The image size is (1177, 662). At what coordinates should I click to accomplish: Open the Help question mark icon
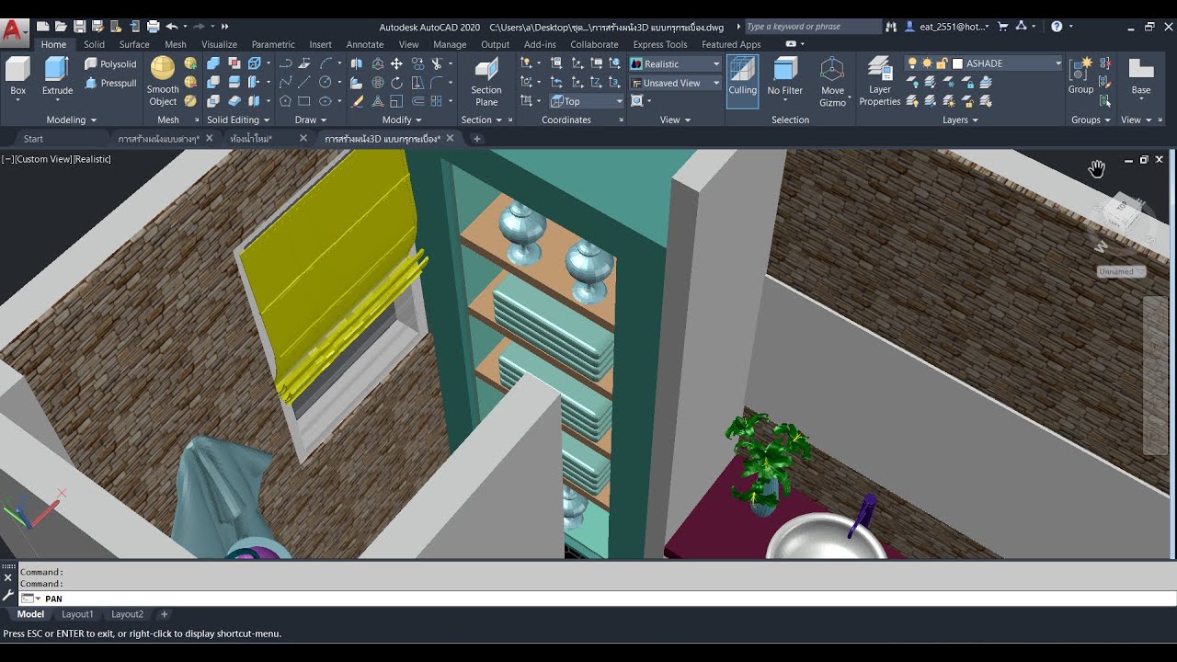pyautogui.click(x=1057, y=27)
